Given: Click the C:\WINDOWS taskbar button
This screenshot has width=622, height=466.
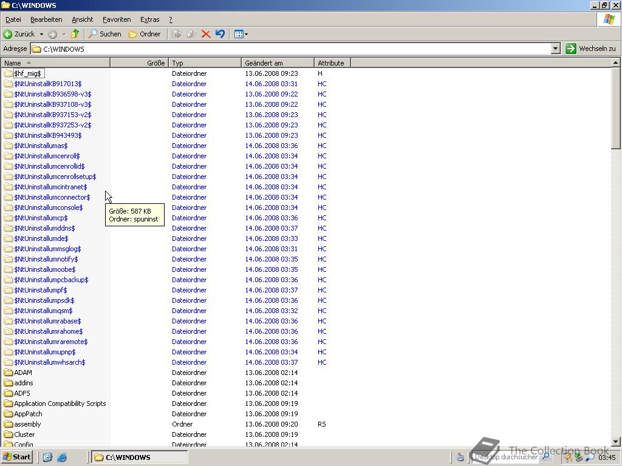Looking at the screenshot, I should point(140,458).
